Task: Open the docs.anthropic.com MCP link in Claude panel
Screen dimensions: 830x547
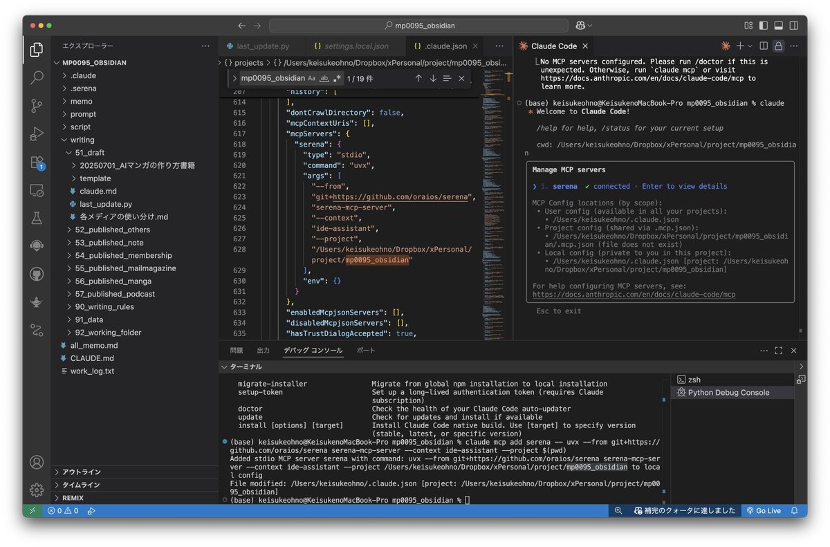Action: tap(633, 294)
